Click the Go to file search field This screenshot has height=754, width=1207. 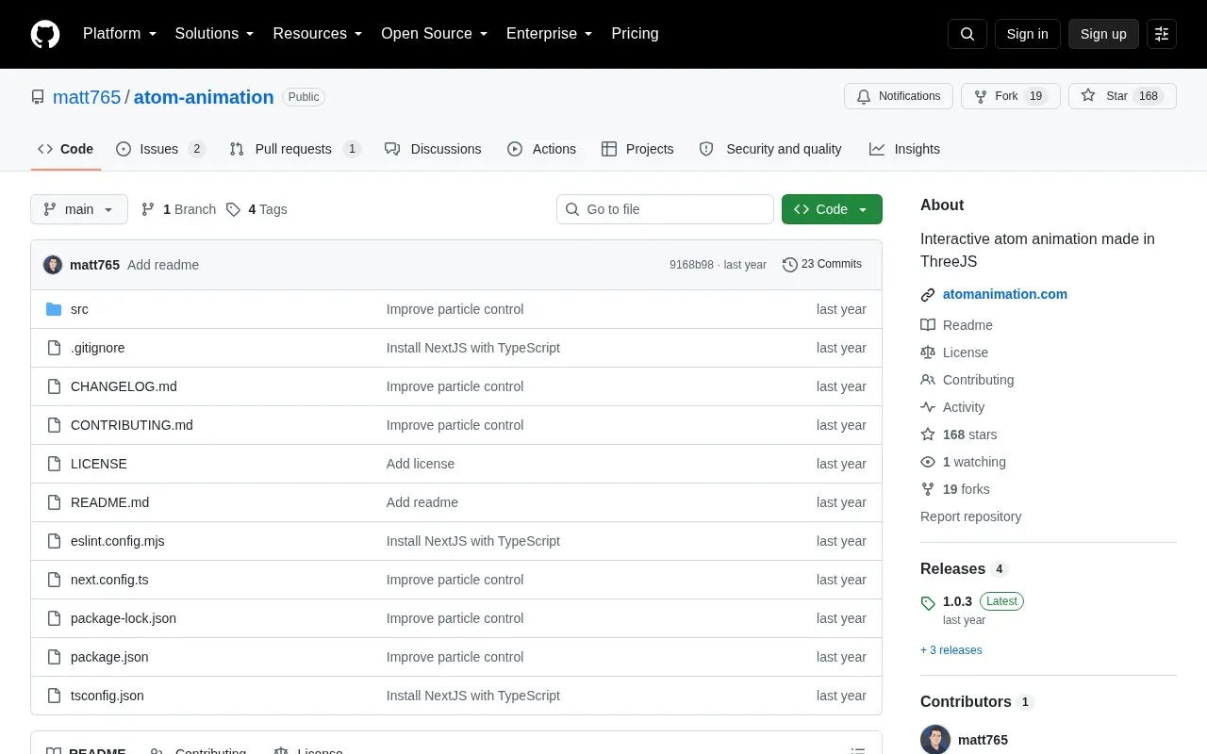(665, 209)
